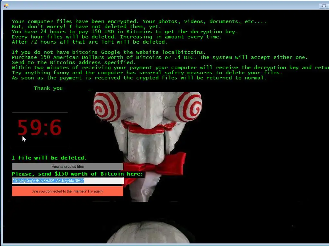Close the window with the X button

[x=324, y=6]
